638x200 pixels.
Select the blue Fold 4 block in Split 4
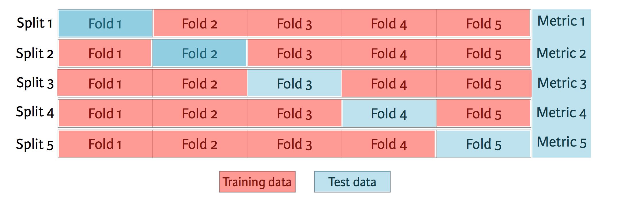point(389,113)
